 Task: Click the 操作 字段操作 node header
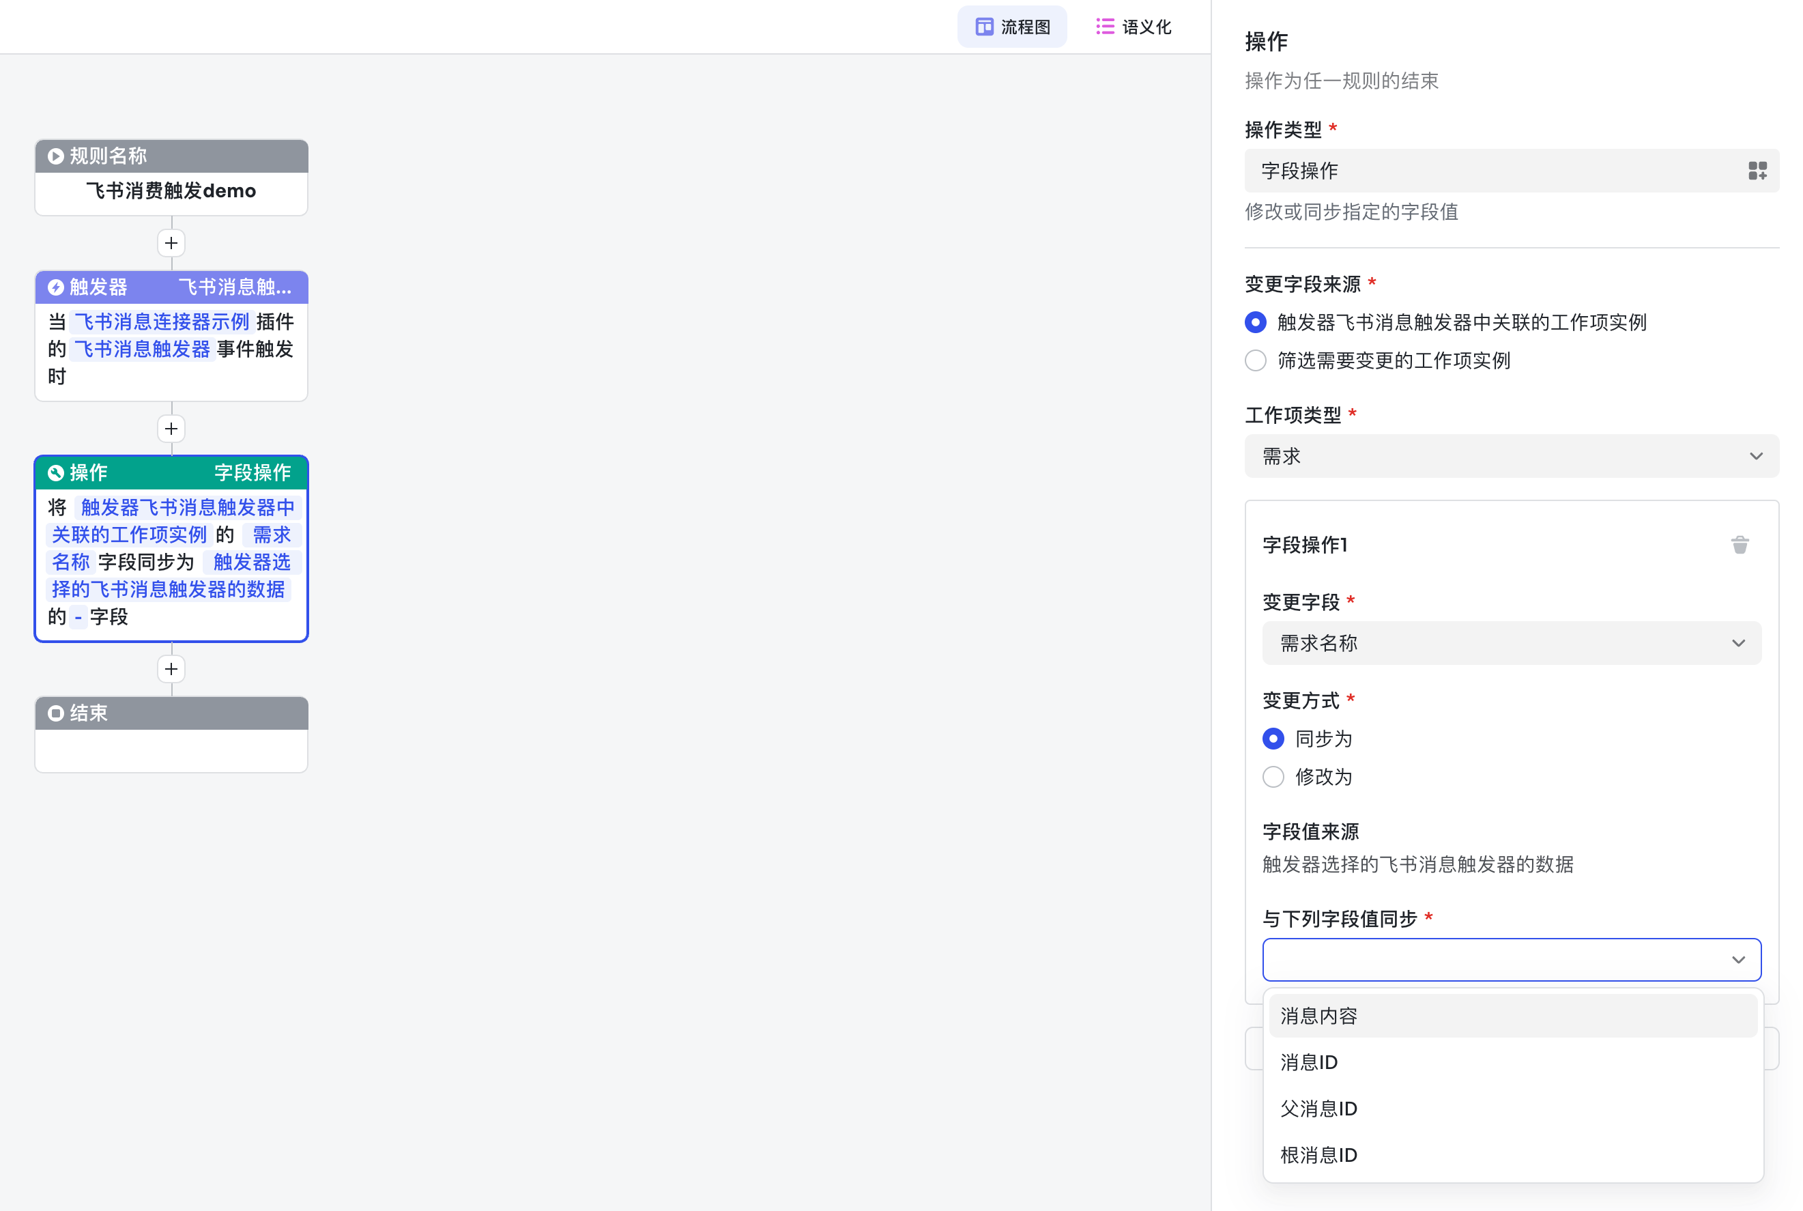coord(171,472)
